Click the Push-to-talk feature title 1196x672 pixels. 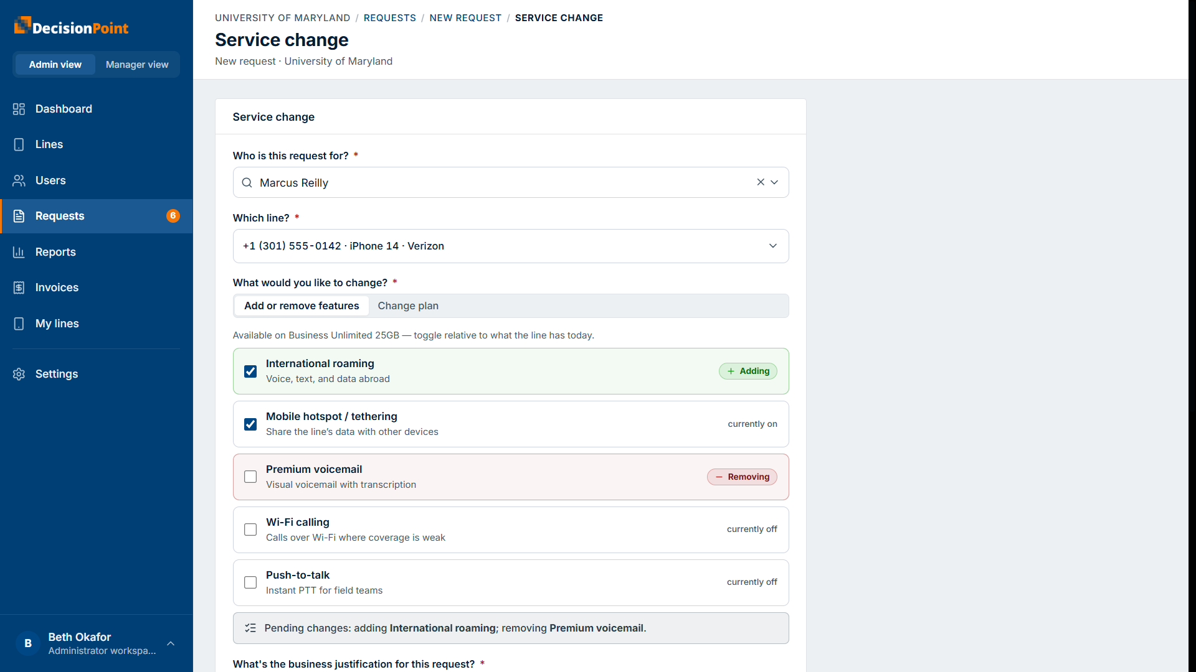[x=298, y=575]
